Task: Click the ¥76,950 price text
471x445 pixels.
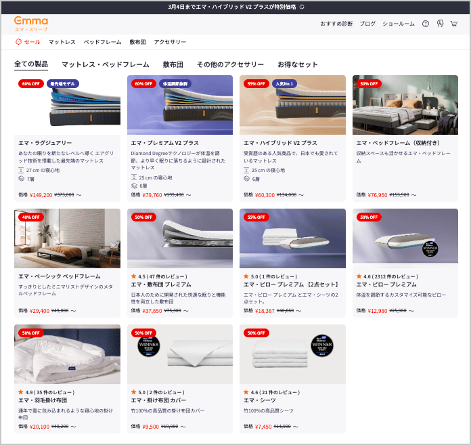Action: tap(378, 195)
